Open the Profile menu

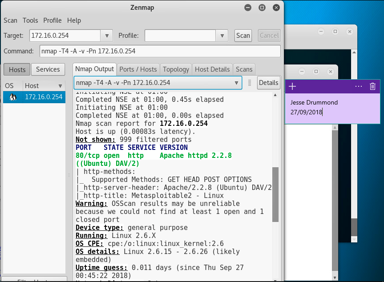click(53, 20)
